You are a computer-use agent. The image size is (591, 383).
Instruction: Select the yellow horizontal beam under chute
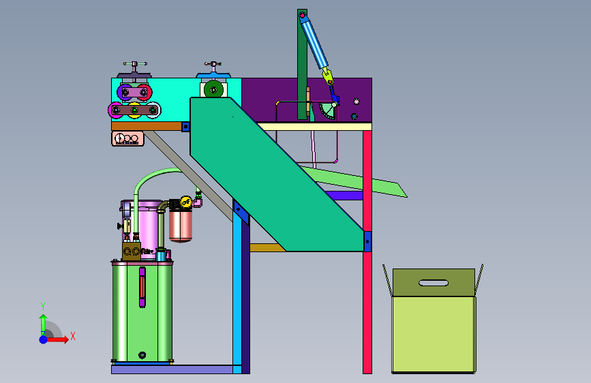pyautogui.click(x=267, y=247)
